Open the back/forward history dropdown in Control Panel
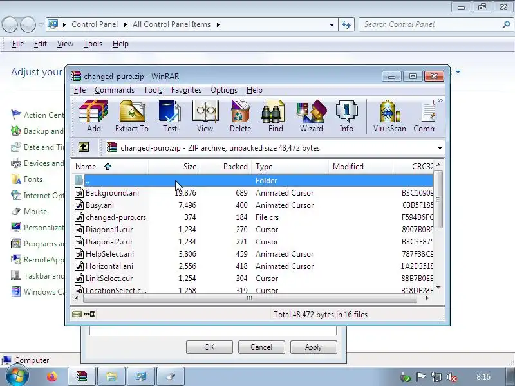This screenshot has height=386, width=515. point(41,24)
